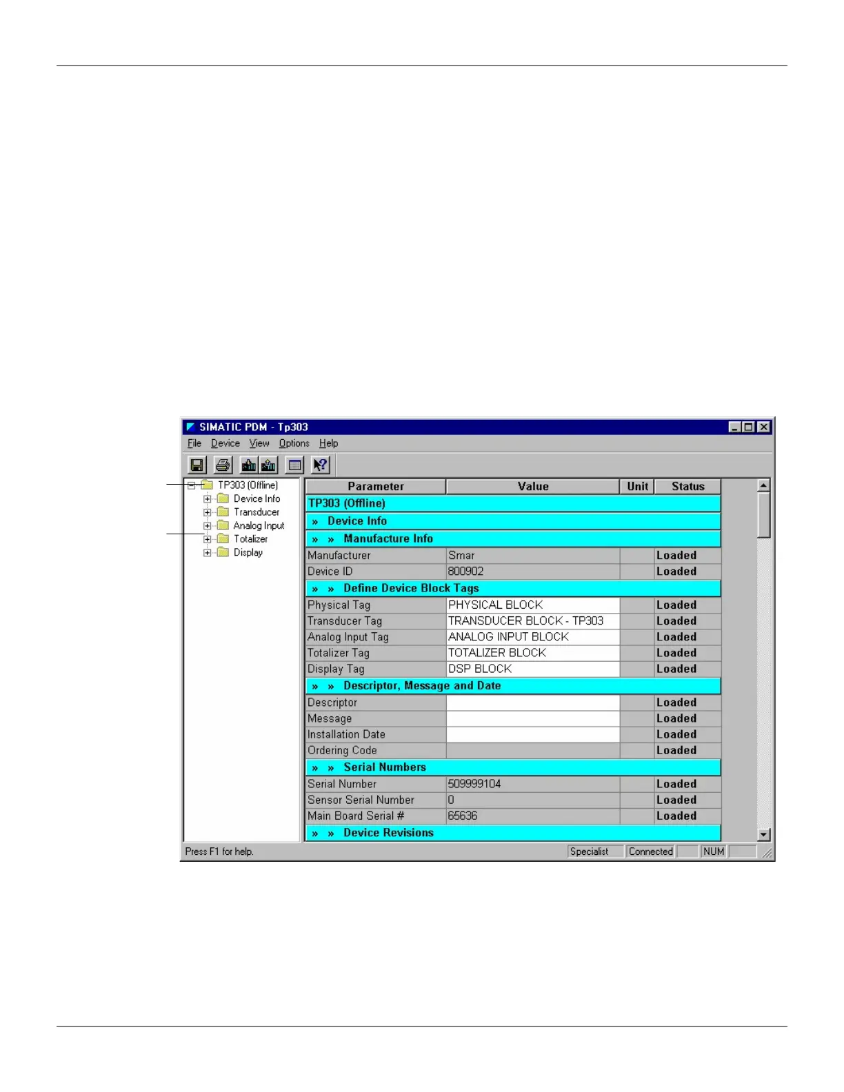Click the scroll down arrow of table
Image resolution: width=844 pixels, height=1092 pixels.
(x=763, y=835)
